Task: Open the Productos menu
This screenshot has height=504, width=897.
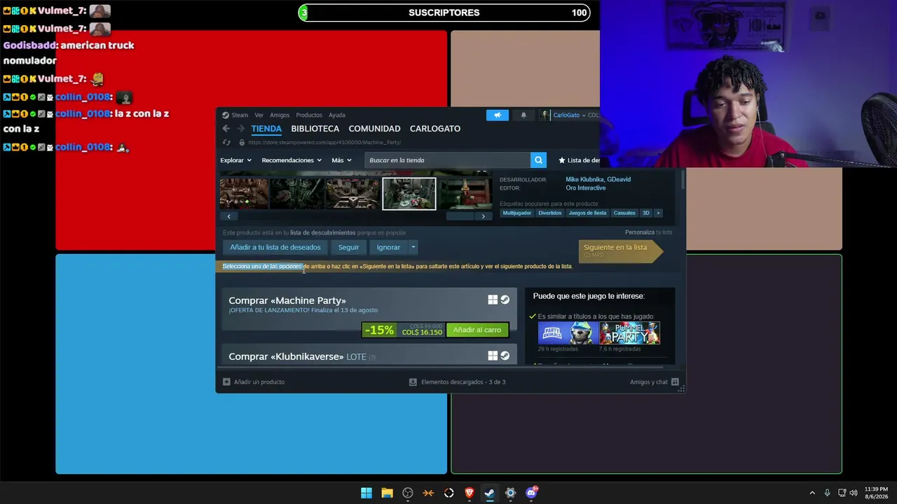Action: tap(309, 115)
